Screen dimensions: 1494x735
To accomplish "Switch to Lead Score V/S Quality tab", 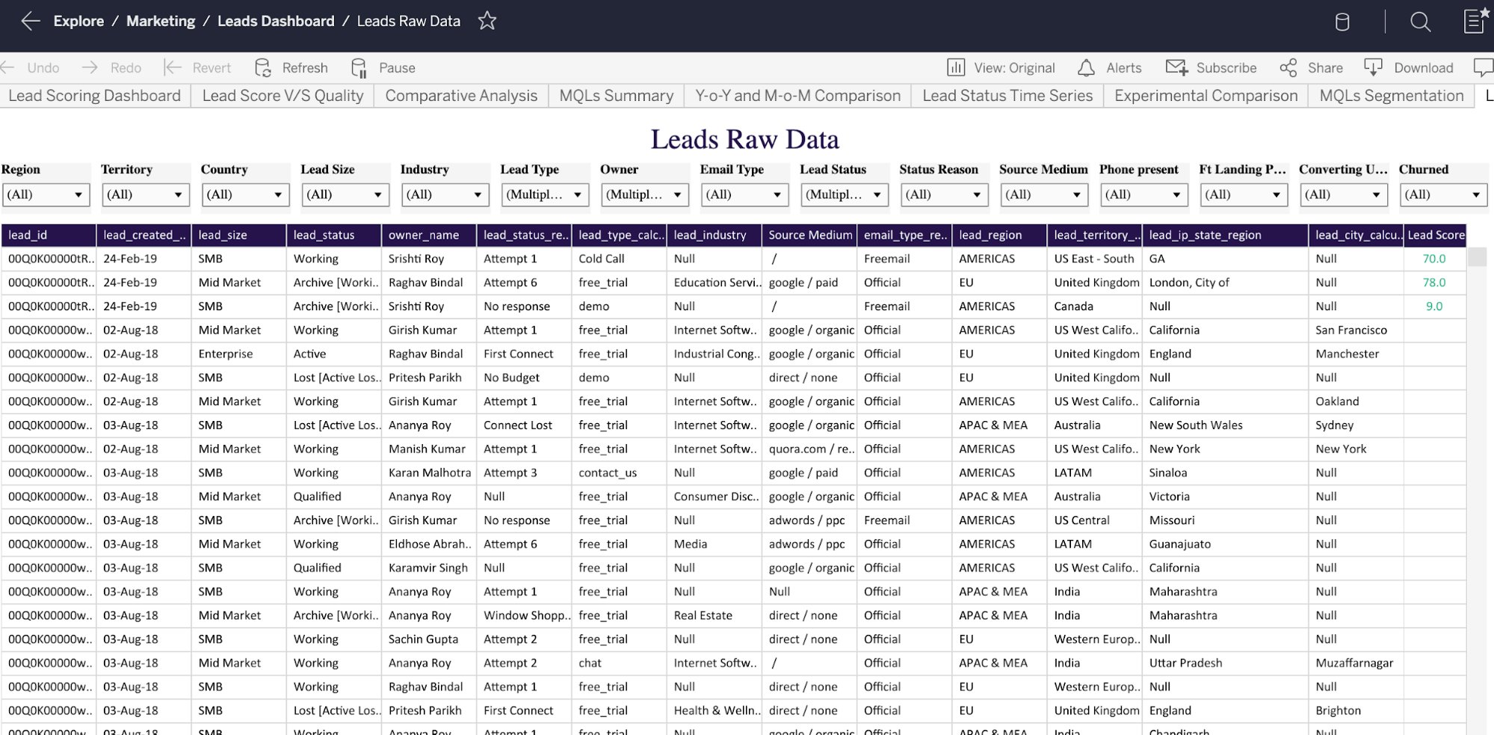I will click(x=283, y=96).
